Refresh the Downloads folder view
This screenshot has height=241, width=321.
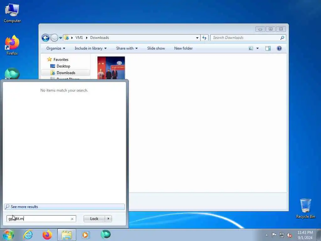click(204, 38)
